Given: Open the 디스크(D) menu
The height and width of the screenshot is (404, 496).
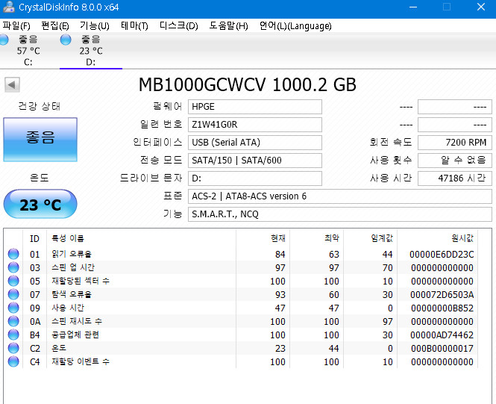Looking at the screenshot, I should click(x=179, y=26).
